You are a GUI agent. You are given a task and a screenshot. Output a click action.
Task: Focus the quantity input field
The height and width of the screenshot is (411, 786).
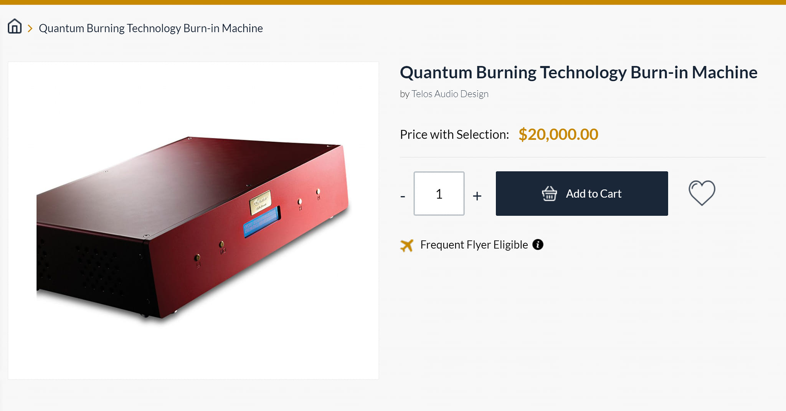pyautogui.click(x=439, y=194)
